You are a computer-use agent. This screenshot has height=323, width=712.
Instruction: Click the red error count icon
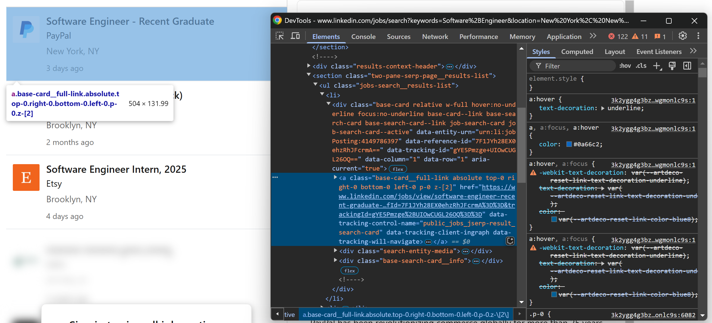click(611, 36)
